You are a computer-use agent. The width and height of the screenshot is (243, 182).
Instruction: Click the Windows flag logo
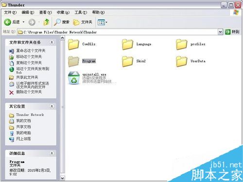coord(236,12)
